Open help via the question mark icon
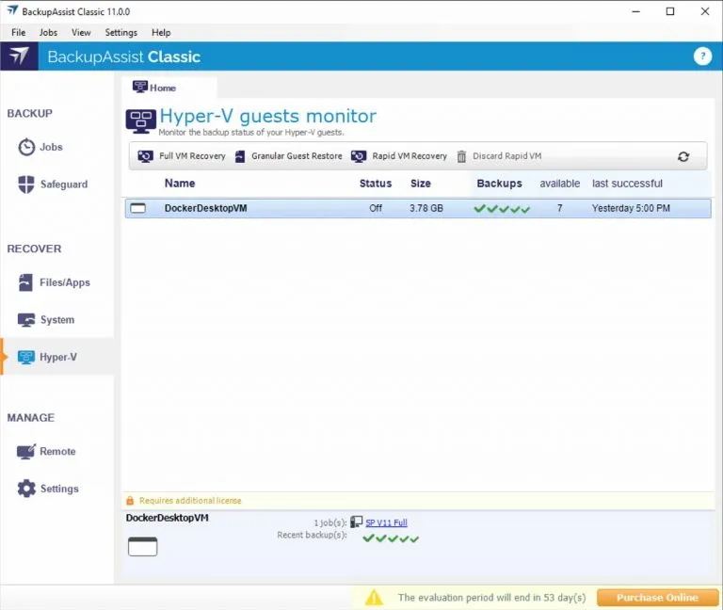 pyautogui.click(x=702, y=56)
